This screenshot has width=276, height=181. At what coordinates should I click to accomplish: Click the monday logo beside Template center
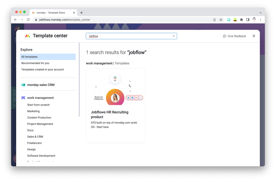(x=27, y=36)
